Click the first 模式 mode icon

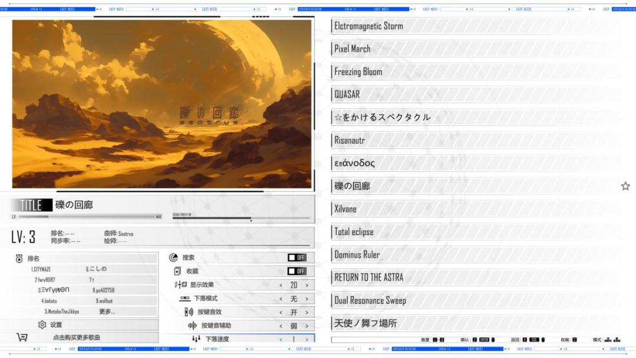coord(608,340)
